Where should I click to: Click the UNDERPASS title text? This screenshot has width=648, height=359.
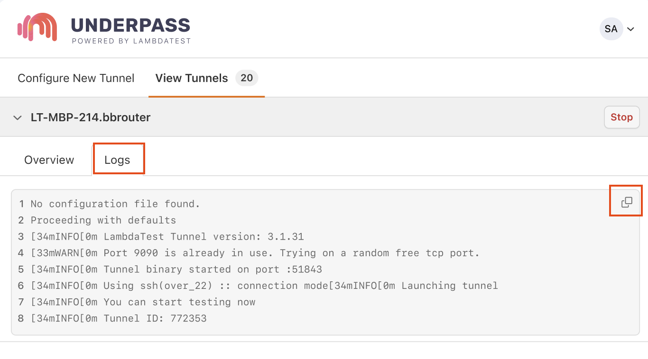click(x=130, y=25)
